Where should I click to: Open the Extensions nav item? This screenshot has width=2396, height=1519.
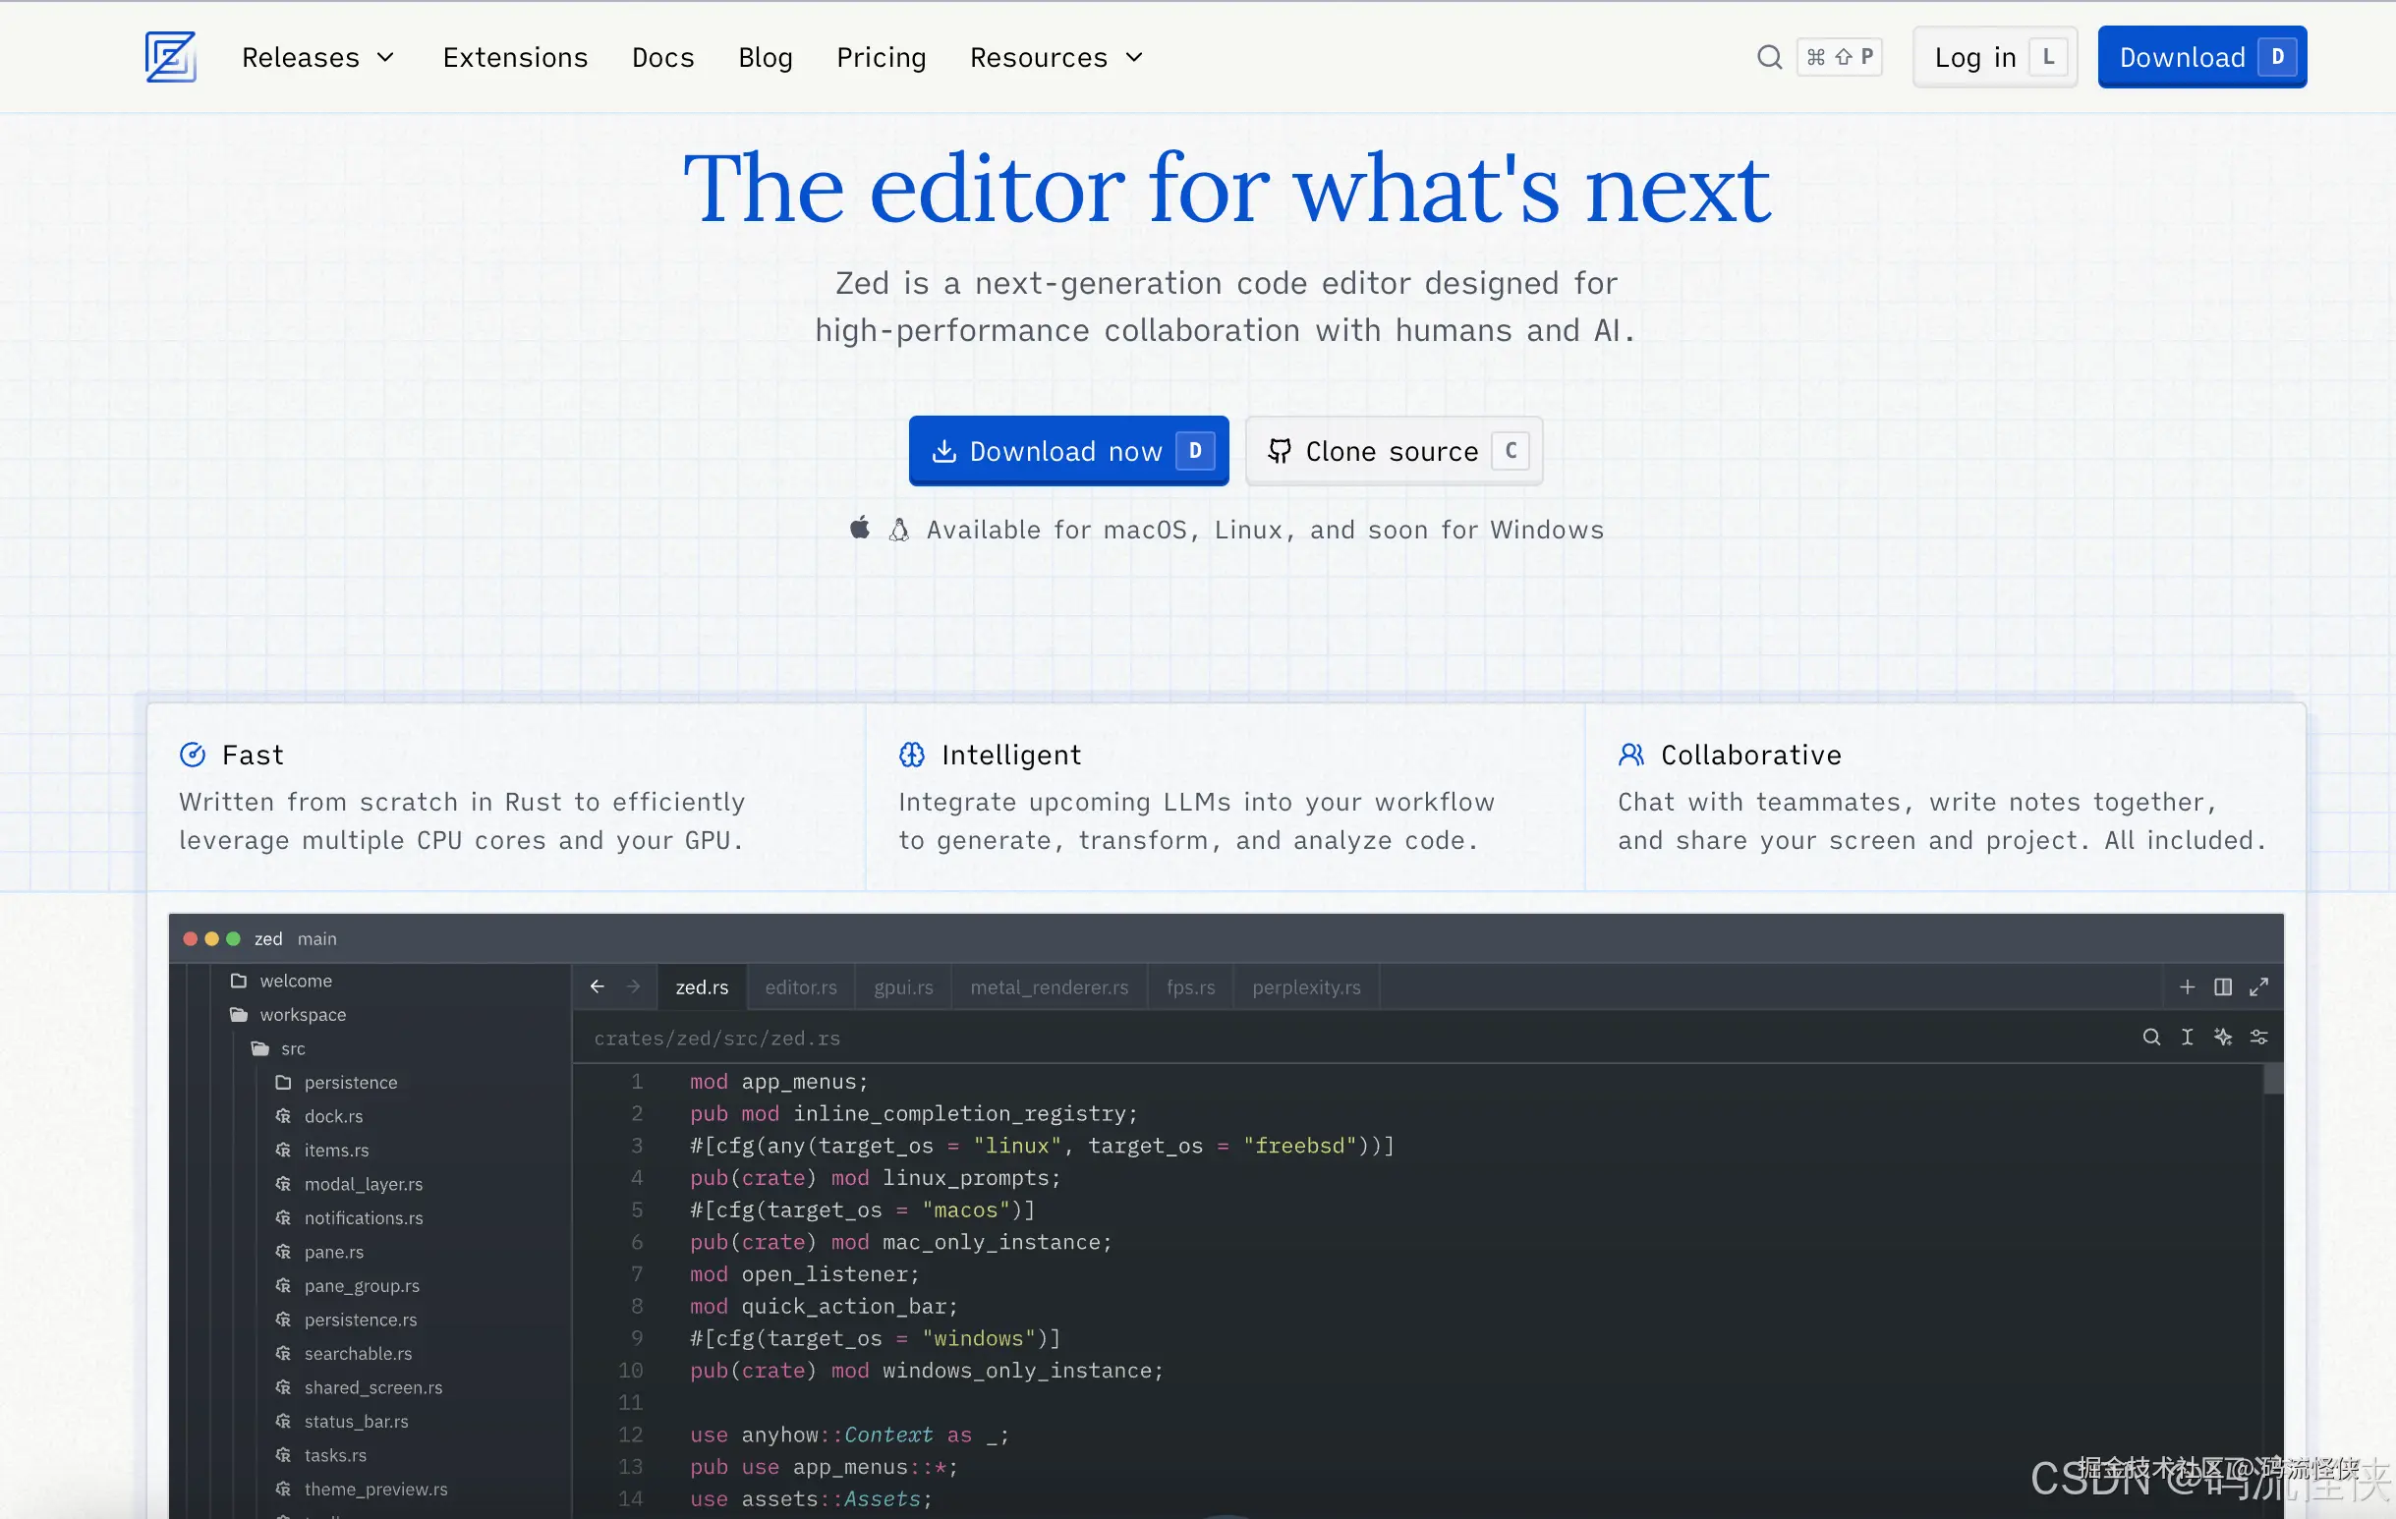[514, 58]
